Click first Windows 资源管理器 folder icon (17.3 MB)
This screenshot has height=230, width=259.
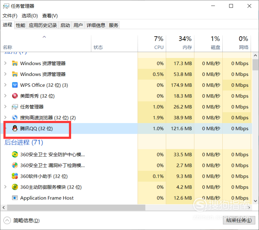click(x=15, y=63)
